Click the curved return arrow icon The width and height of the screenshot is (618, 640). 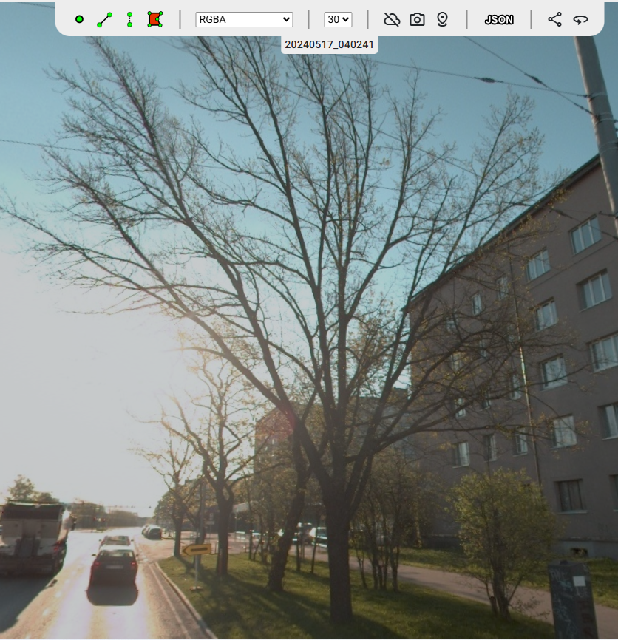tap(580, 19)
